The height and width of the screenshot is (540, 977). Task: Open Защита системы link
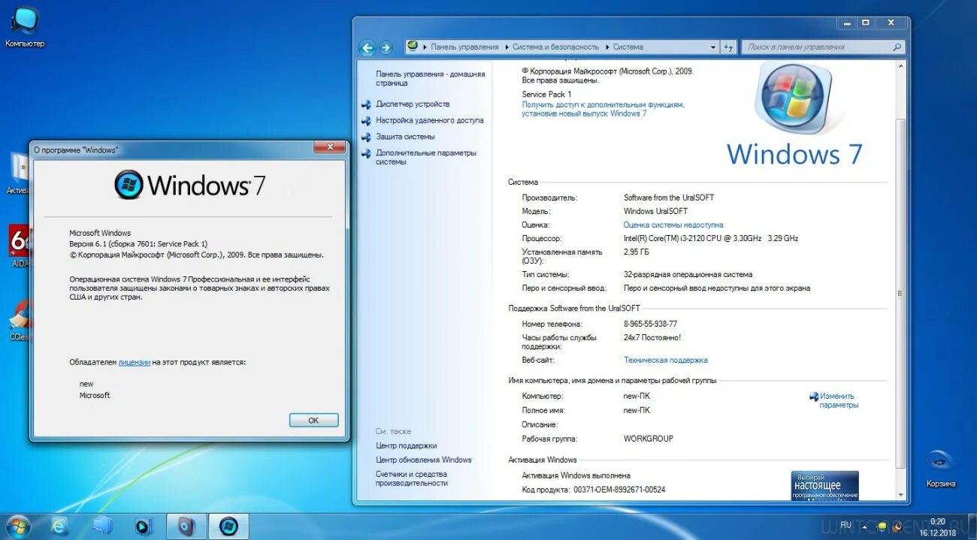point(405,137)
